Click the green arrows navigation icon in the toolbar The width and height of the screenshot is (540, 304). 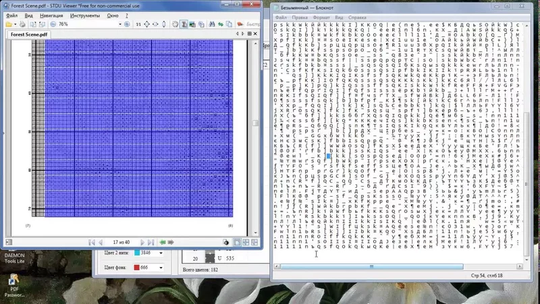click(x=221, y=24)
